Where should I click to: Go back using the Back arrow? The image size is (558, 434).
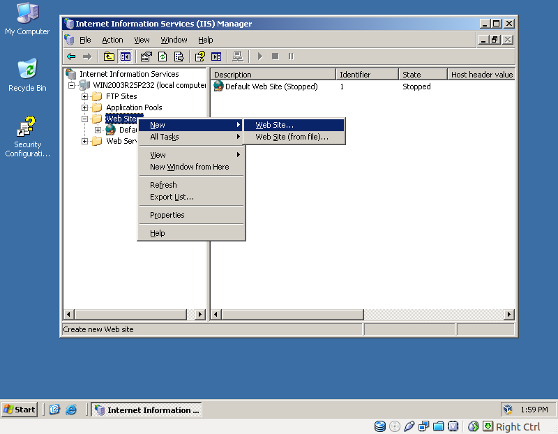click(x=71, y=57)
